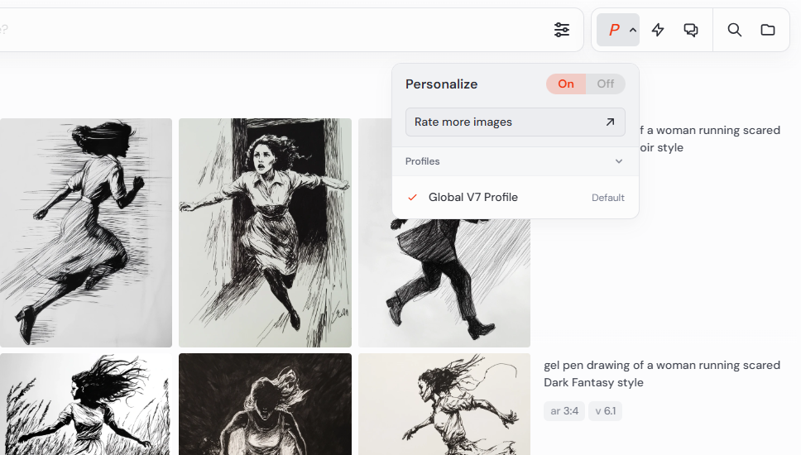Open search with the magnifier icon
The height and width of the screenshot is (455, 801).
click(734, 30)
